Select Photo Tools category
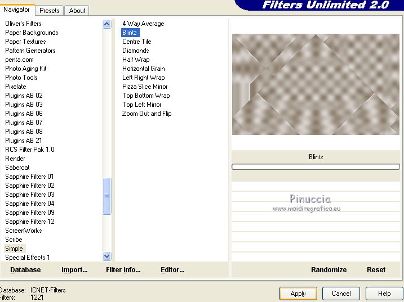This screenshot has height=302, width=404. click(21, 78)
